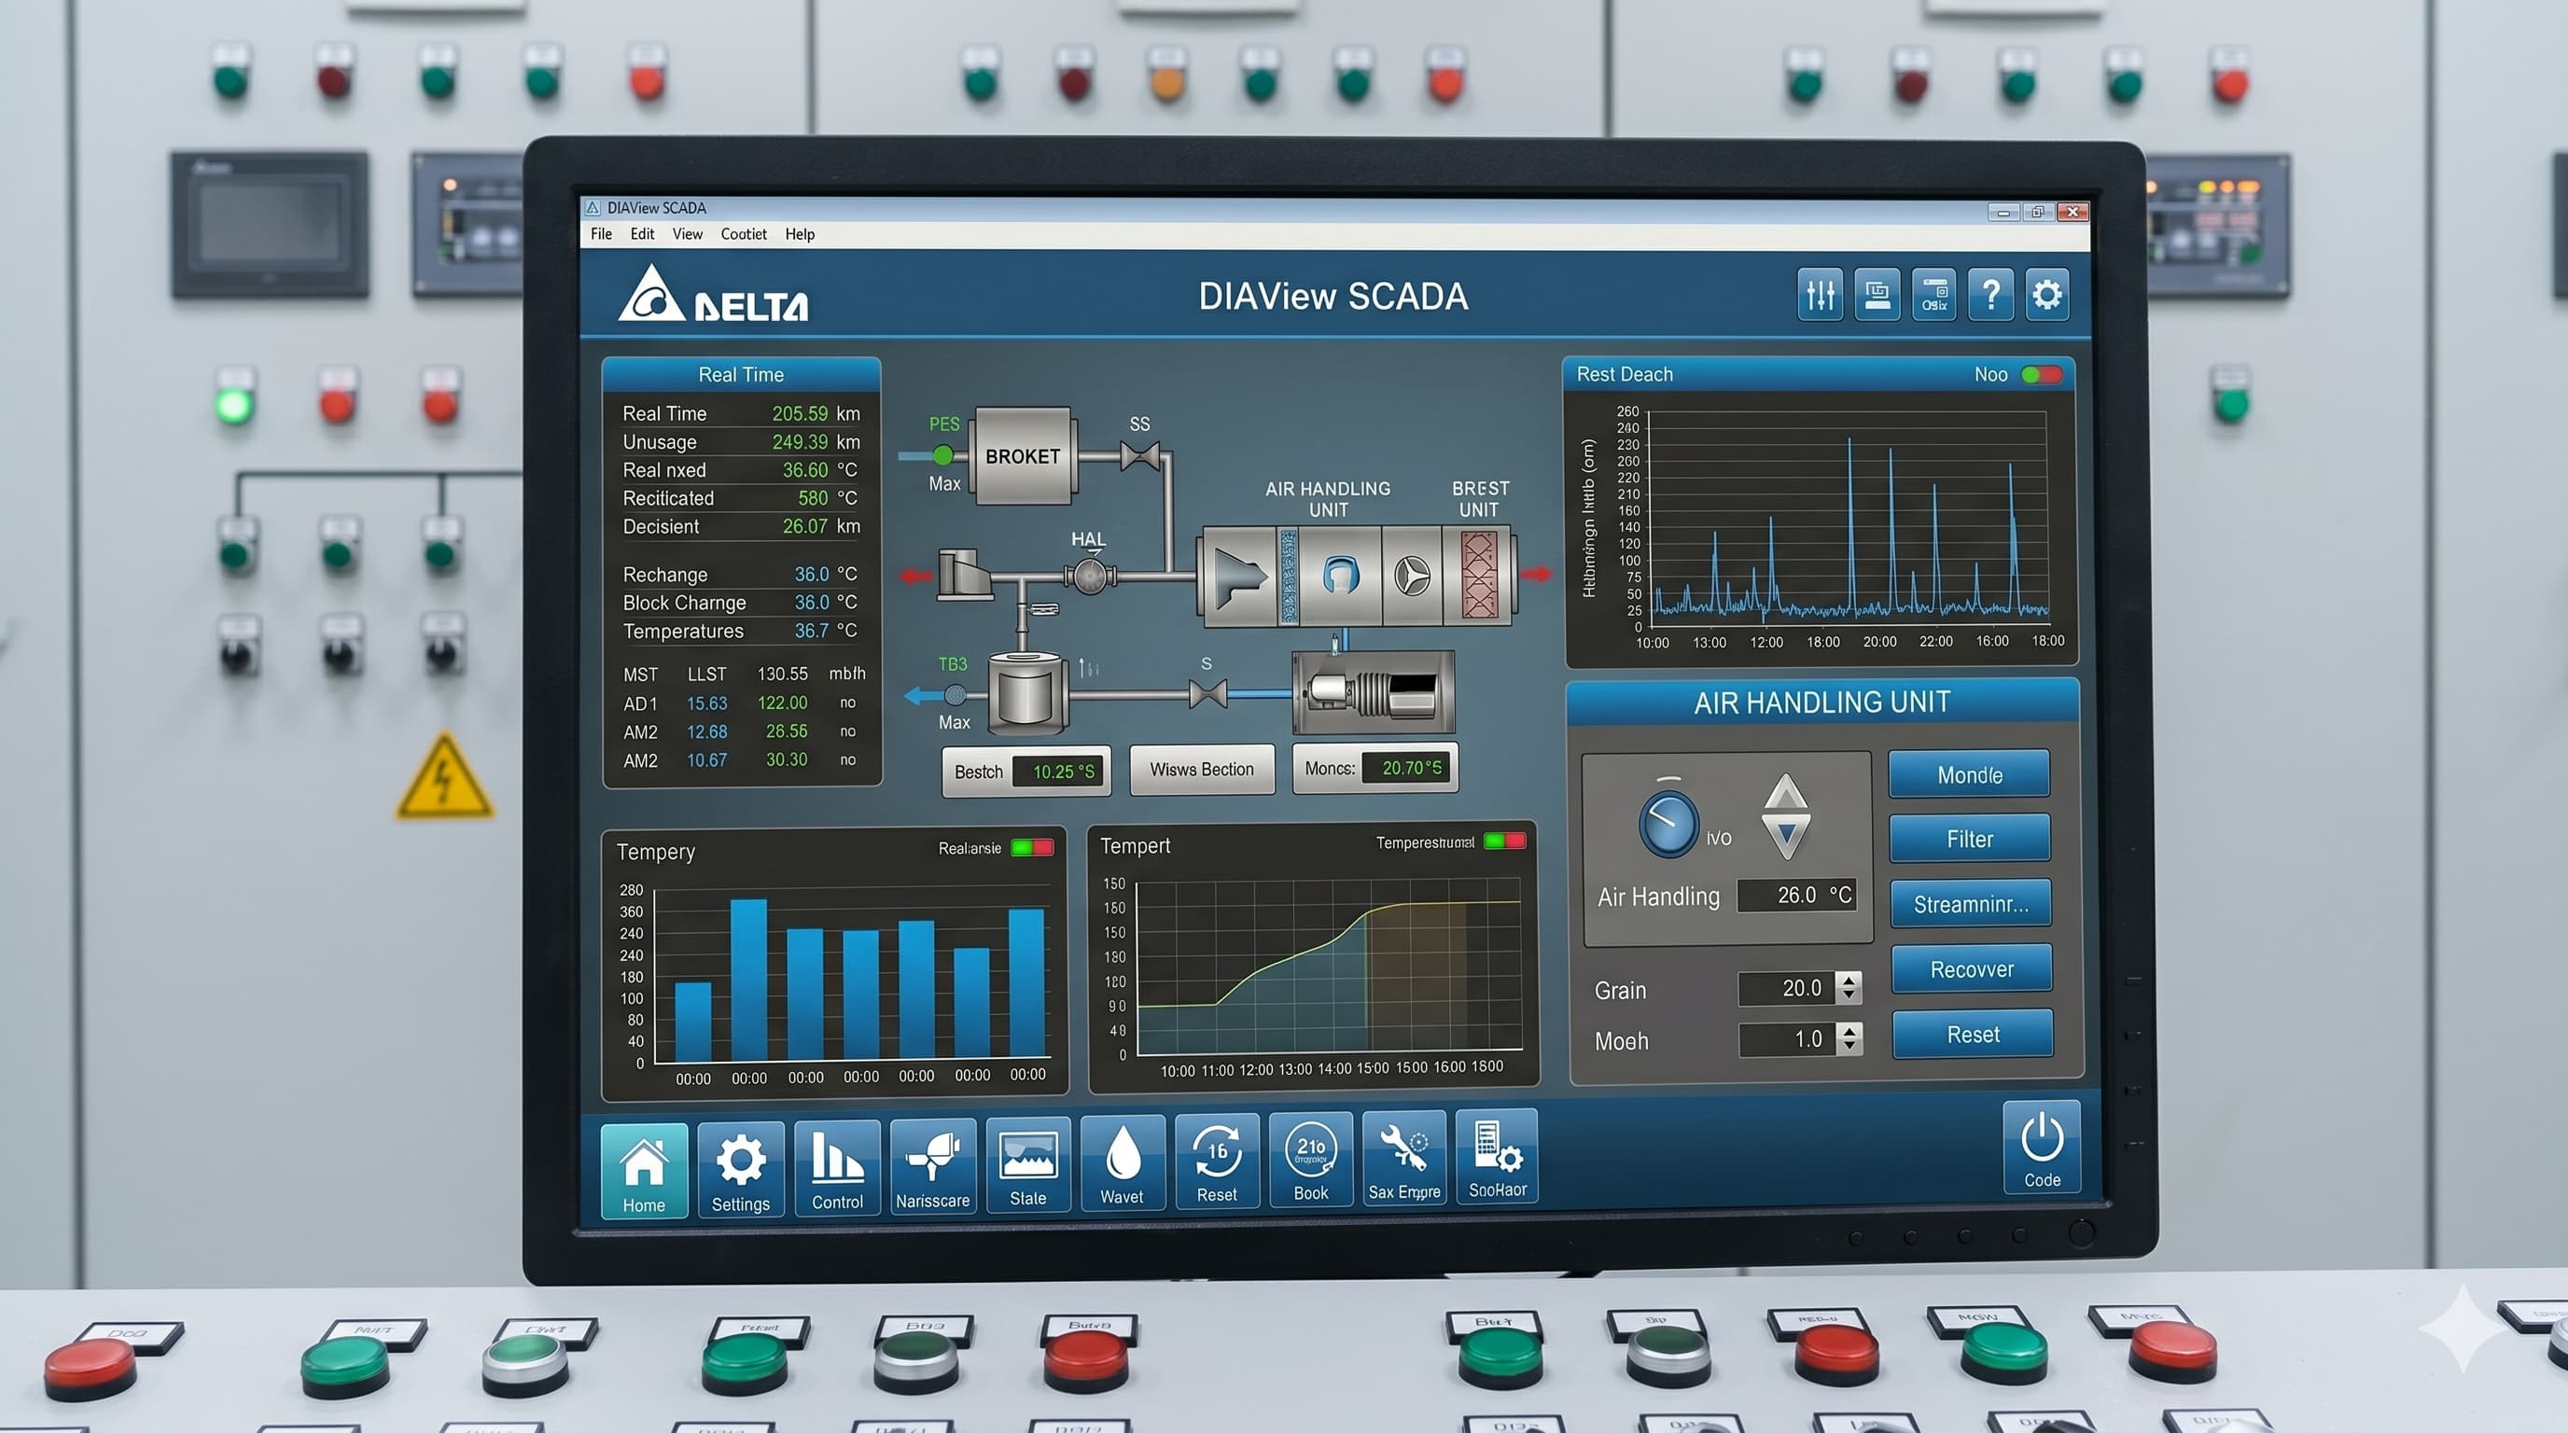Click the Temperatures value 36.7
The height and width of the screenshot is (1433, 2568).
coord(812,631)
